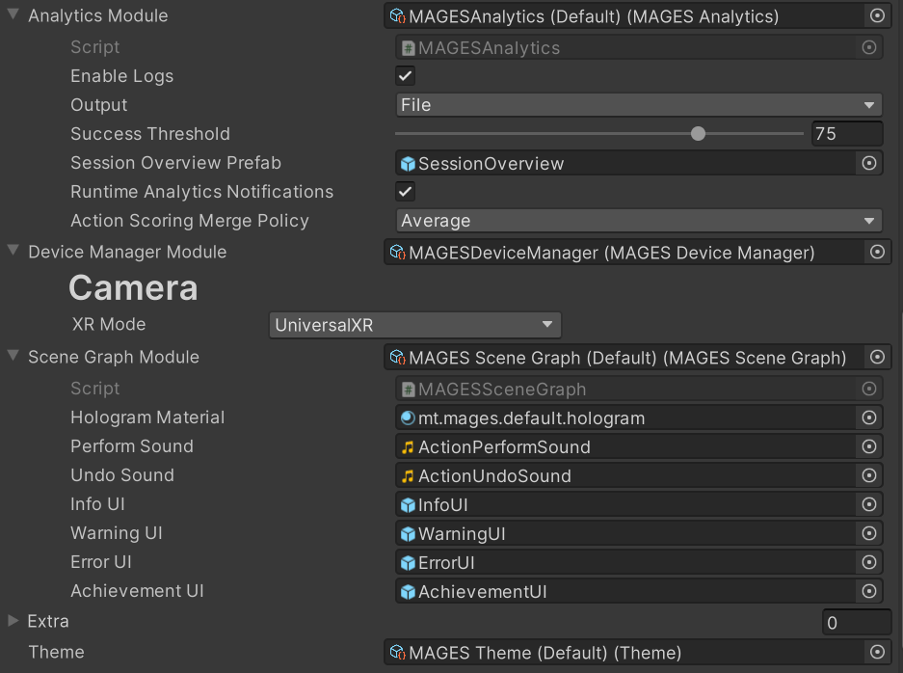Collapse the Scene Graph Module foldout
This screenshot has height=673, width=903.
(13, 356)
